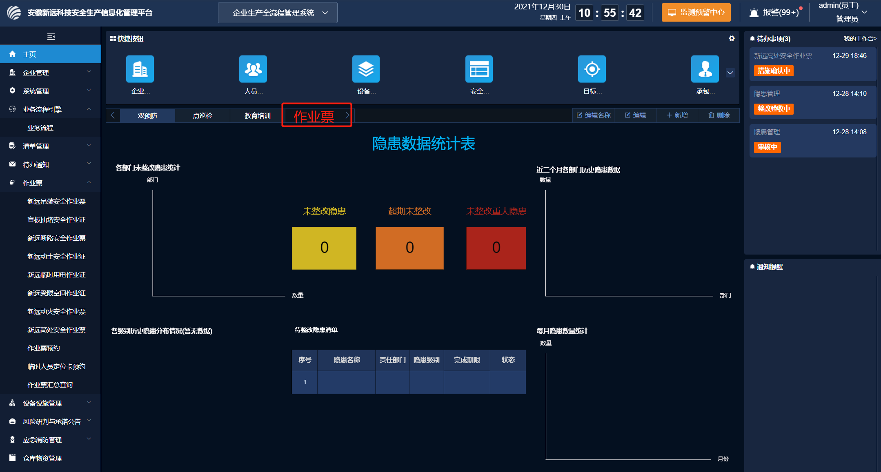Click the 业务流程引擎 sidebar icon
This screenshot has width=881, height=472.
click(12, 109)
